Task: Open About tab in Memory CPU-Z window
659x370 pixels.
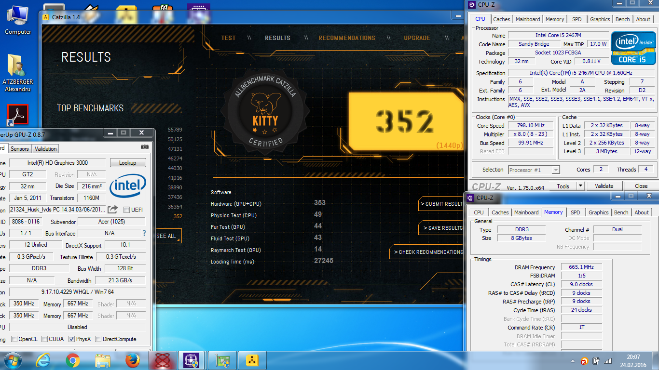Action: 642,212
